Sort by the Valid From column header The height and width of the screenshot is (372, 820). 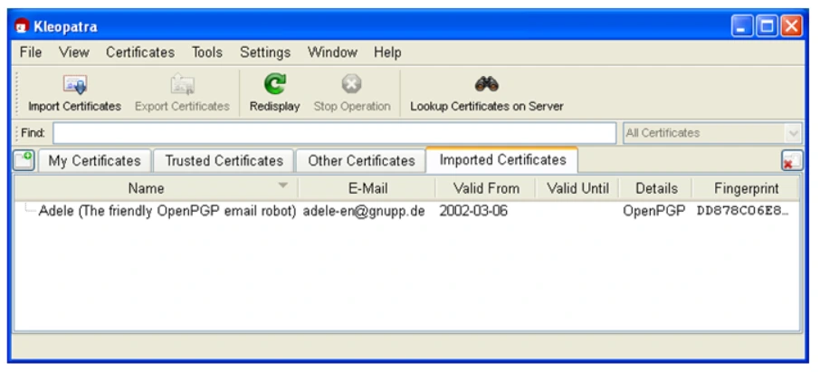(x=486, y=188)
